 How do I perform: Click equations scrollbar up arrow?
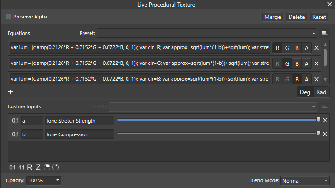coord(325,45)
